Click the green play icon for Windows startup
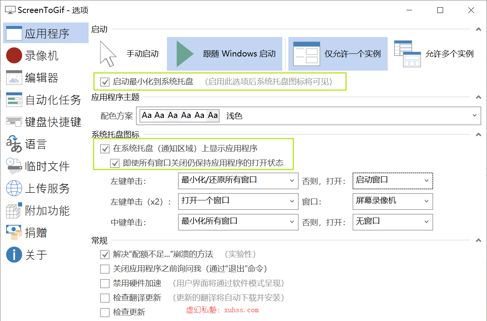Viewport: 487px width, 321px height. (x=185, y=54)
